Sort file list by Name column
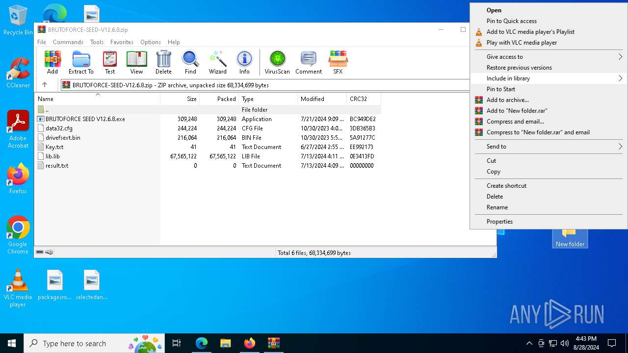This screenshot has width=628, height=353. (97, 99)
